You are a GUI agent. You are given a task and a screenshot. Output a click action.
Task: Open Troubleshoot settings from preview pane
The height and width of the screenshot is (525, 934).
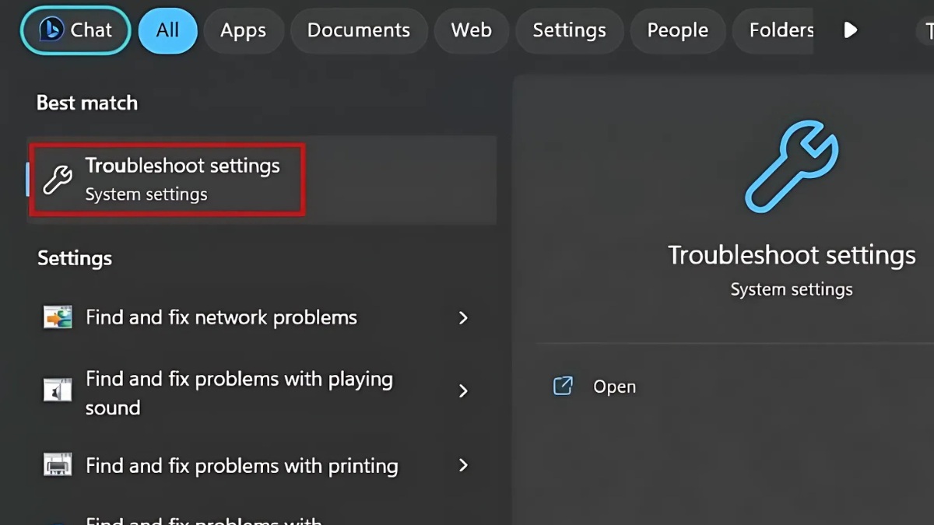pos(614,387)
